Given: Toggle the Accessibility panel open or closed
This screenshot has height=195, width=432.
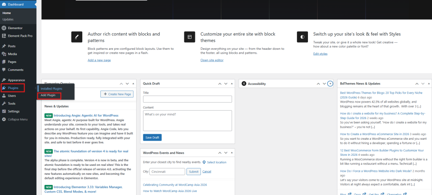Looking at the screenshot, I should [330, 84].
